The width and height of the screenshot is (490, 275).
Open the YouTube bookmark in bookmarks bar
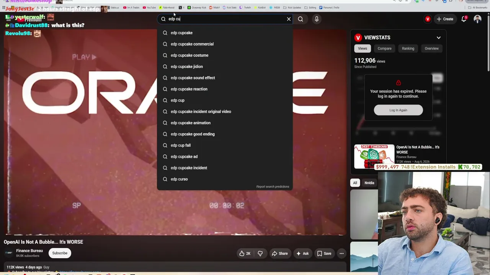point(149,8)
